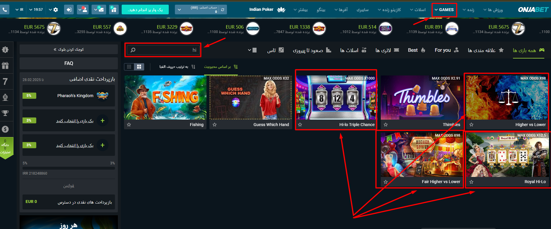Favorite the Higher vs Lower star

click(471, 125)
